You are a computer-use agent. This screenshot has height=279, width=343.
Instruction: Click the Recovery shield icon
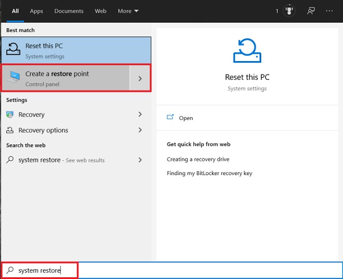tap(10, 114)
